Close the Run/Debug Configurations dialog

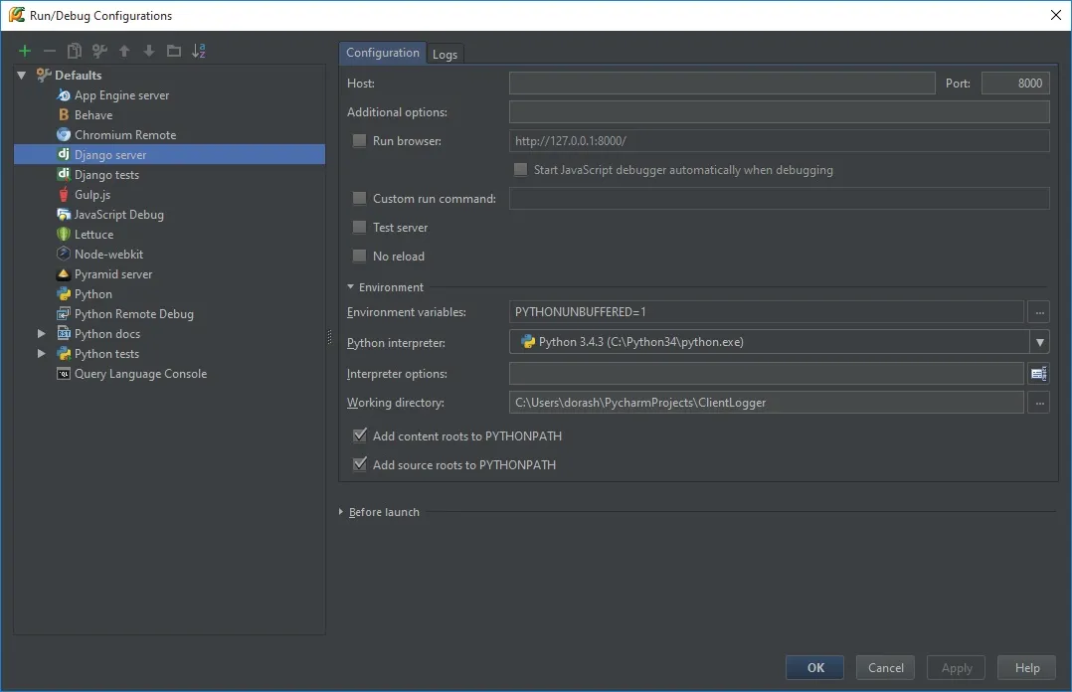pyautogui.click(x=1055, y=15)
